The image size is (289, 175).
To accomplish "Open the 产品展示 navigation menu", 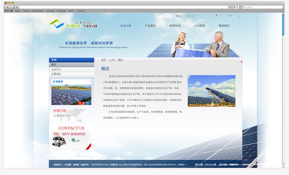I will click(x=150, y=26).
